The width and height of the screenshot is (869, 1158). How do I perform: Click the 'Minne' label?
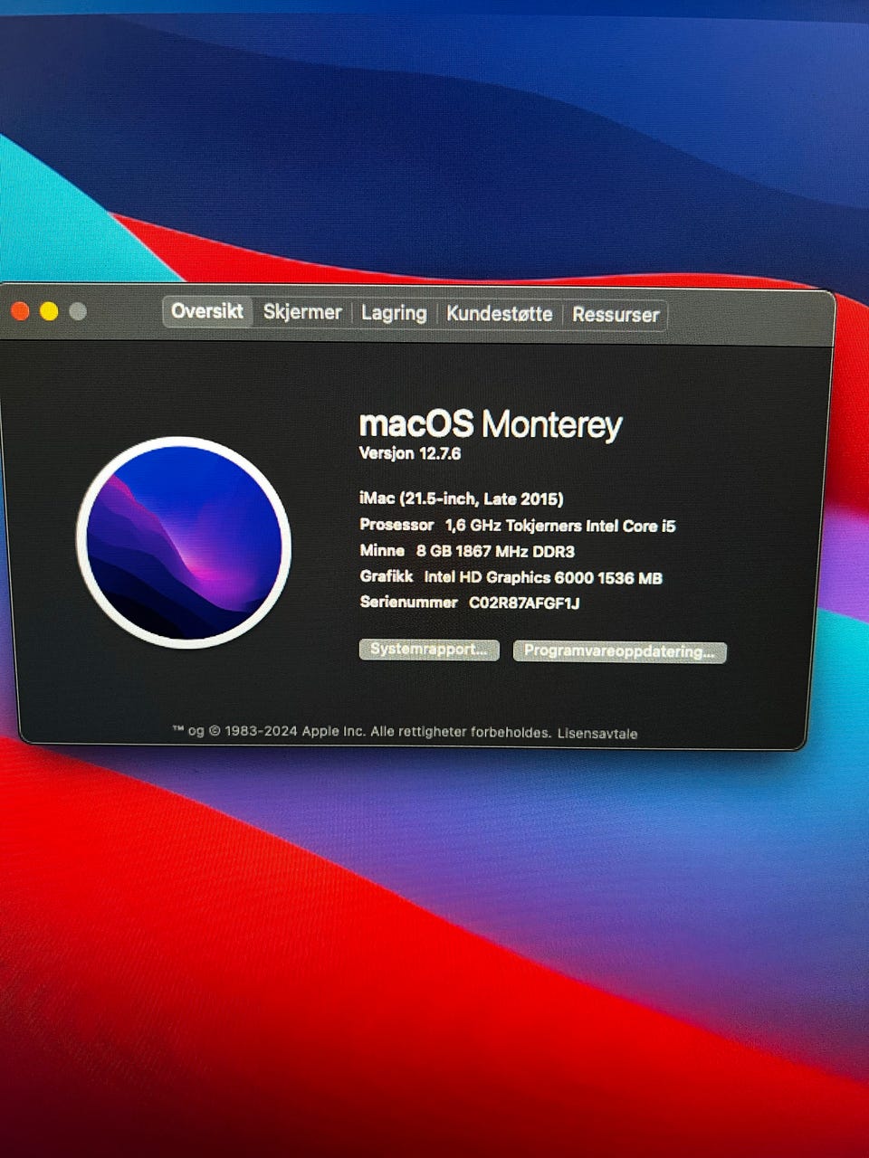point(382,550)
